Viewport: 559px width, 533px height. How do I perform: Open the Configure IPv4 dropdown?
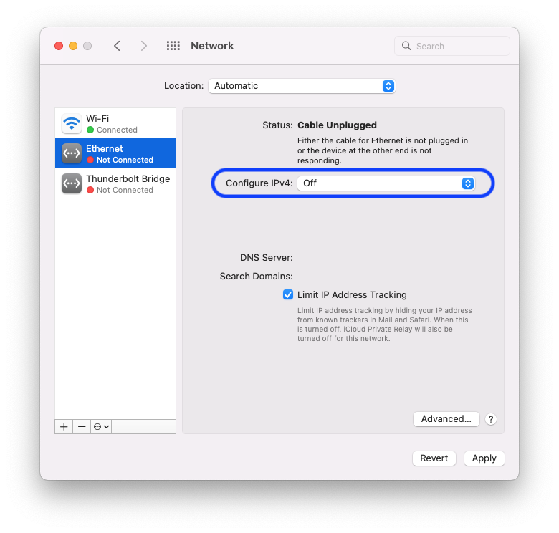pyautogui.click(x=386, y=183)
